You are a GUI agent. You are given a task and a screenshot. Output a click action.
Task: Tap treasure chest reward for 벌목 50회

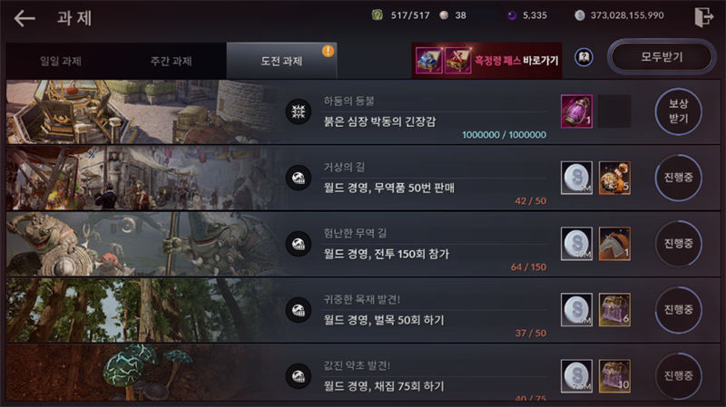pos(614,310)
